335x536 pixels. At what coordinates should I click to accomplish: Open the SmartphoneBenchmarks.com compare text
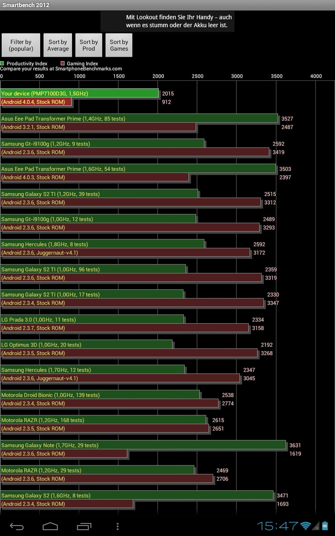point(61,69)
